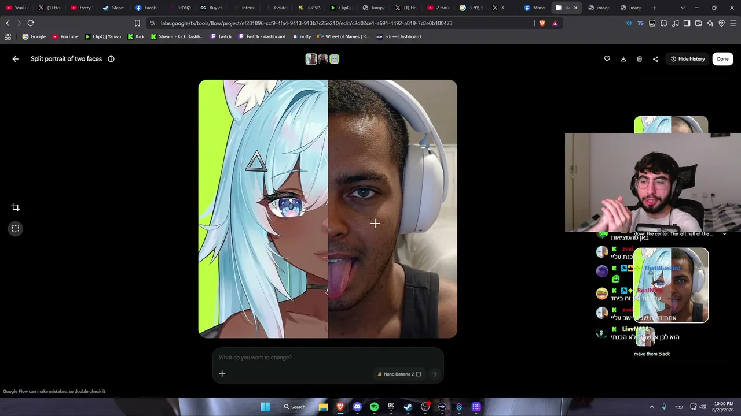Open Windows taskbar Search
741x416 pixels.
click(295, 407)
